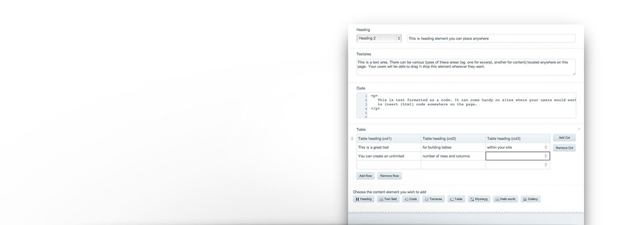635x225 pixels.
Task: Select the 'This is a great tool' cell
Action: (389, 148)
